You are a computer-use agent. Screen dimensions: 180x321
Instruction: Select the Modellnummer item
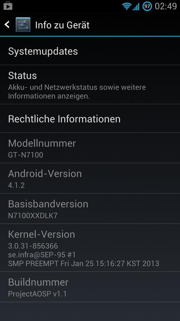90,148
